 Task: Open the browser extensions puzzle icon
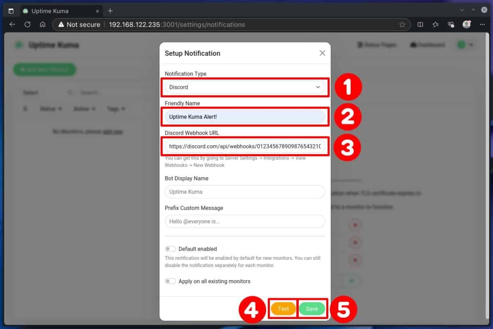click(451, 25)
